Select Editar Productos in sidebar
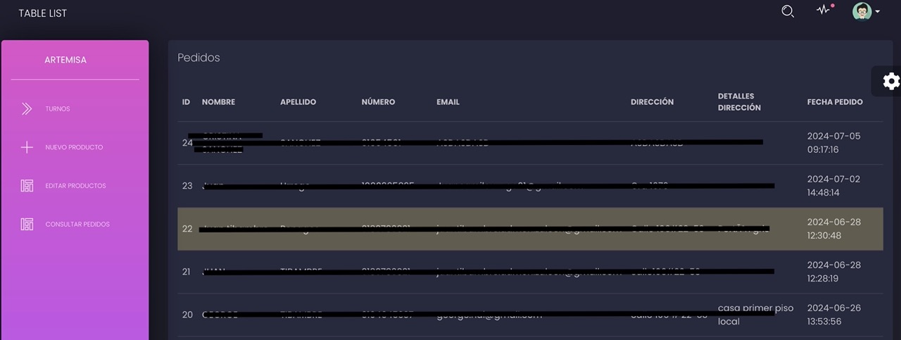 75,186
